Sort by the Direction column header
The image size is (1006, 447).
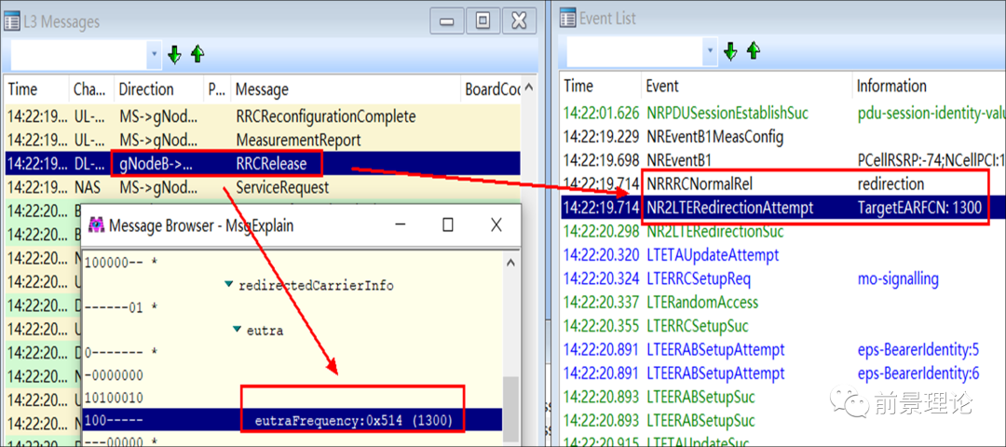coord(146,89)
